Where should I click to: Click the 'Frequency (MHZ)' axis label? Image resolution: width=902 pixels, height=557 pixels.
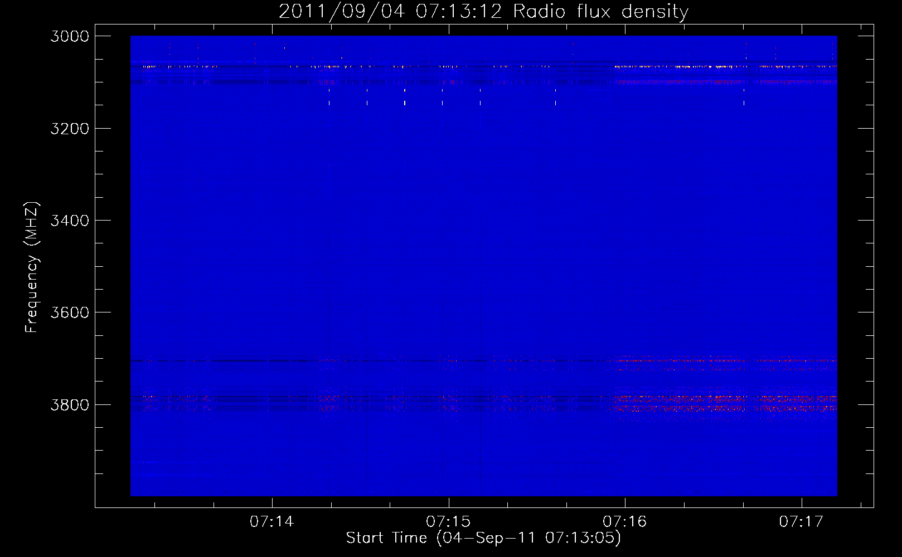(x=32, y=267)
